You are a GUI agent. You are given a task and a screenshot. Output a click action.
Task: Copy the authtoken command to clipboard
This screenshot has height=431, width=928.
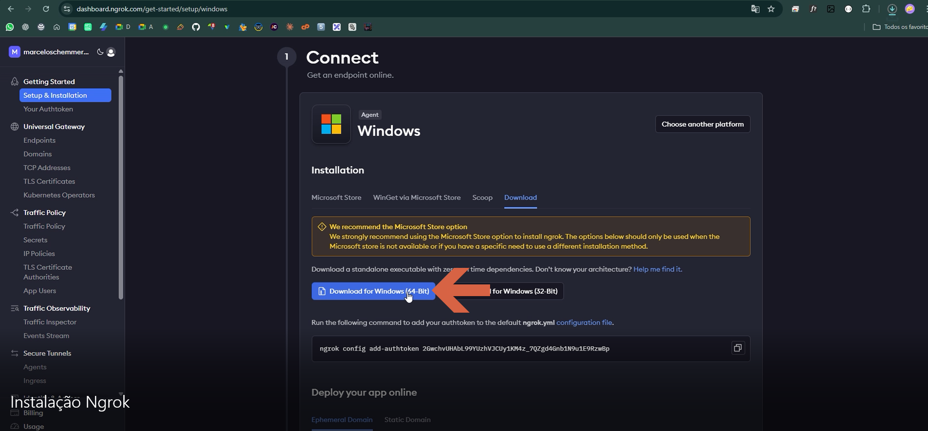pos(738,348)
